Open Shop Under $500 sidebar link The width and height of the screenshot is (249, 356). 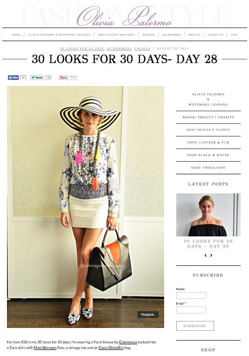pyautogui.click(x=208, y=168)
